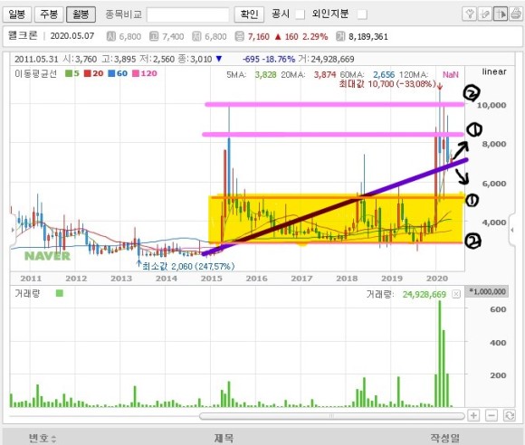Click the 확인 confirm button
The height and width of the screenshot is (445, 525).
pos(249,14)
